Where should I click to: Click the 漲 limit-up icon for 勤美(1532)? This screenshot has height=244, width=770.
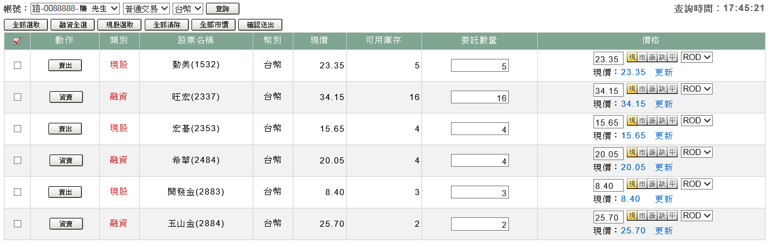click(x=652, y=58)
